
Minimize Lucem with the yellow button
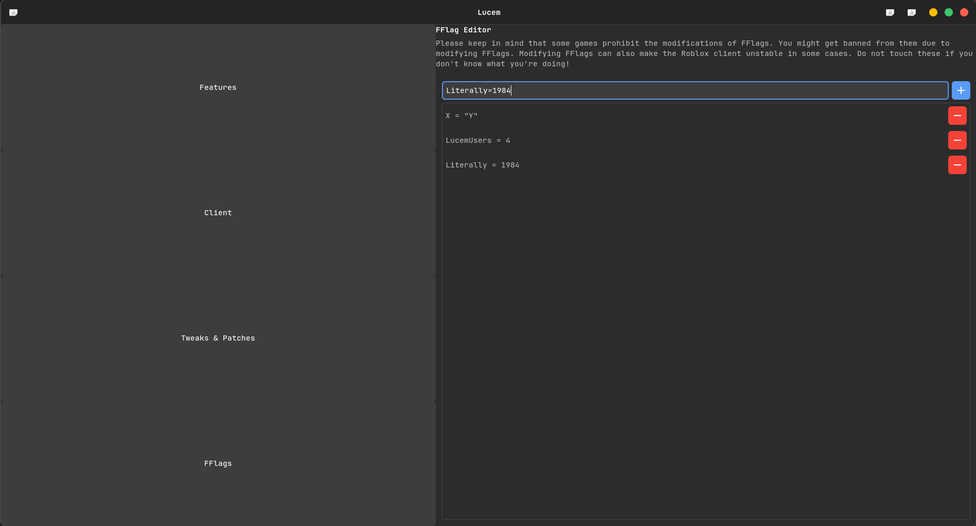(933, 12)
